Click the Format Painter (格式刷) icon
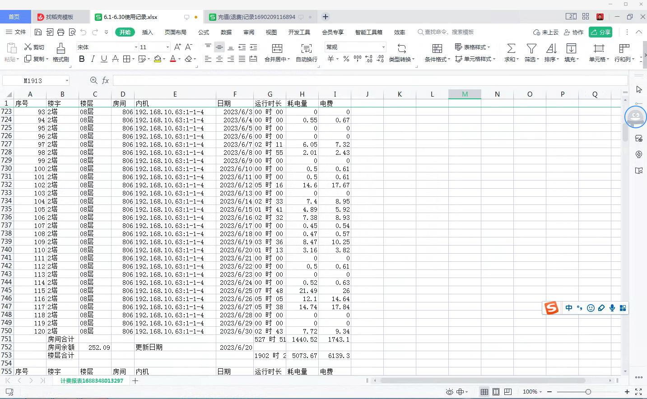Image resolution: width=647 pixels, height=399 pixels. pos(61,48)
